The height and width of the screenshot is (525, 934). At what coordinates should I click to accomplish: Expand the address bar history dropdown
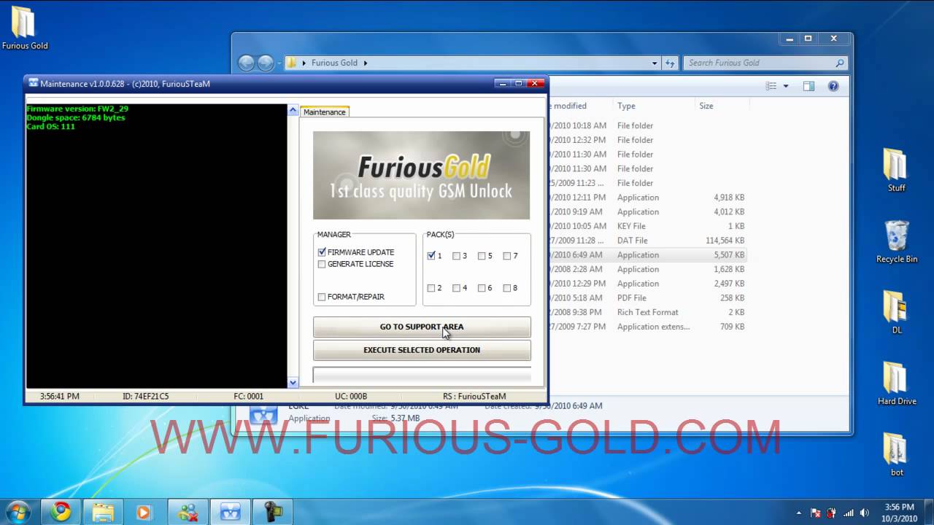655,63
